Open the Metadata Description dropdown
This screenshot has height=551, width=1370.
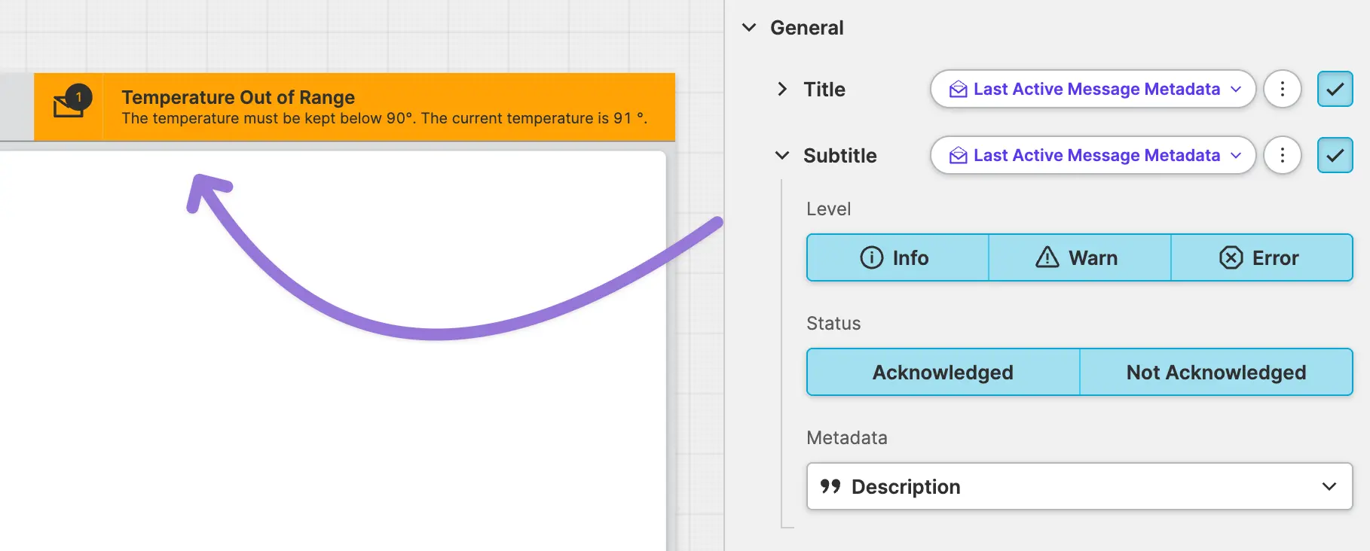tap(1079, 487)
